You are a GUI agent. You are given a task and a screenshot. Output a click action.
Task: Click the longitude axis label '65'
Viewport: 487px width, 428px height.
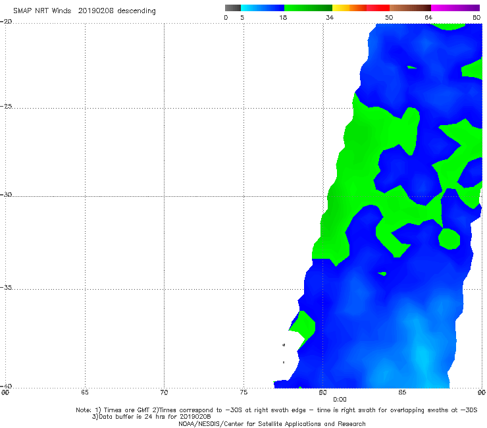tap(85, 392)
